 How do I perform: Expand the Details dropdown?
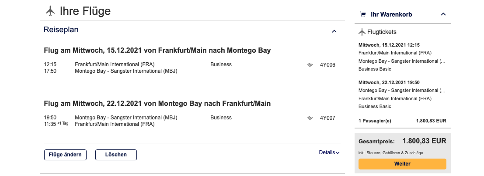[x=329, y=152]
